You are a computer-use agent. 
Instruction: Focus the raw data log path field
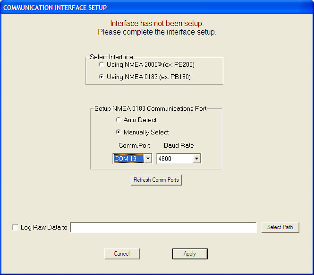click(163, 228)
